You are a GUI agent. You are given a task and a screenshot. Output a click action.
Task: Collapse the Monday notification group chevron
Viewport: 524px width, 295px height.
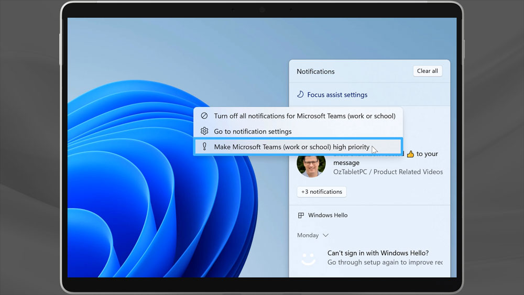326,236
